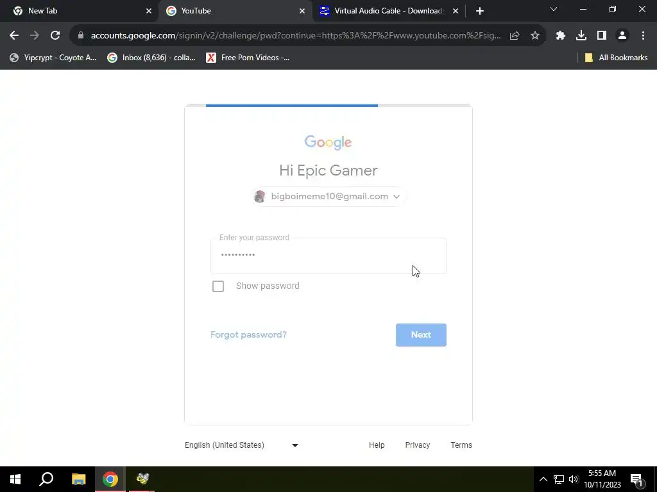657x492 pixels.
Task: Enable the Show password checkbox
Action: pyautogui.click(x=218, y=286)
